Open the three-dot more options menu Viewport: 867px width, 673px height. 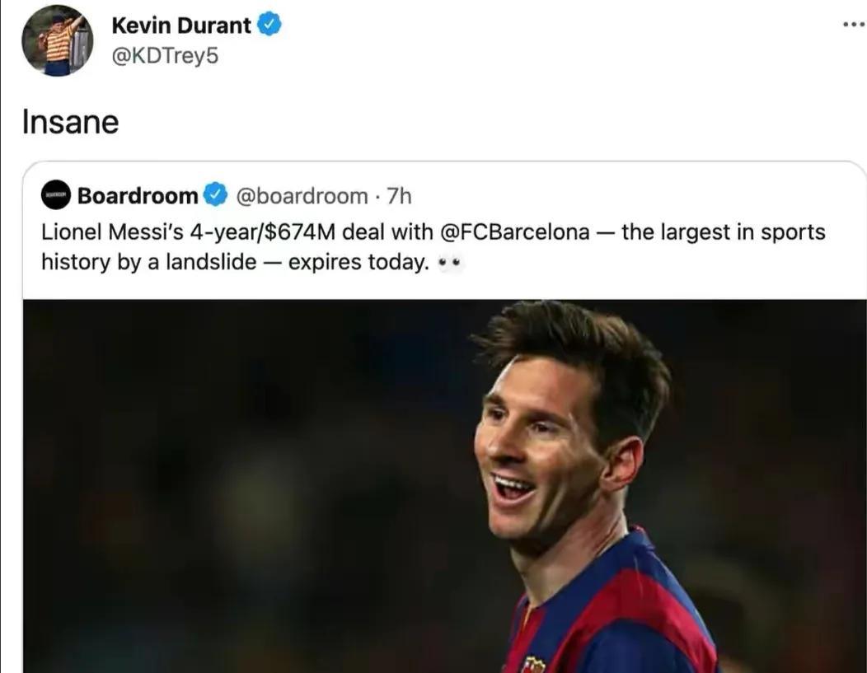[853, 24]
